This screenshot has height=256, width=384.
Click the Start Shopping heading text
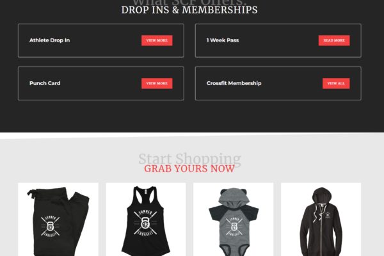189,159
